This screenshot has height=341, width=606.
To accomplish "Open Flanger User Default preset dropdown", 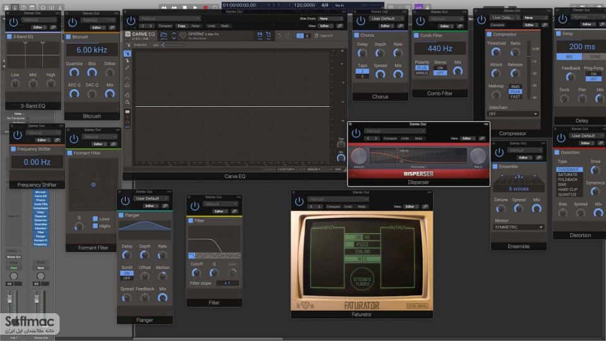I will [x=151, y=198].
